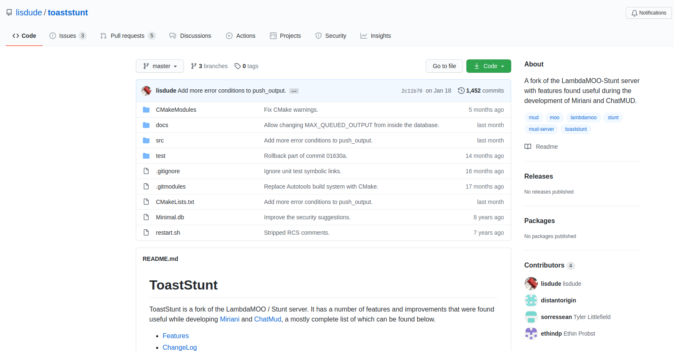
Task: Click the mud topic tag
Action: tap(534, 118)
